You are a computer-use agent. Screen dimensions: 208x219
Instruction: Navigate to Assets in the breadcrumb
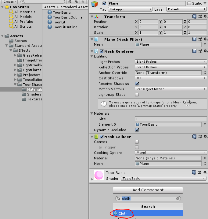50,7
